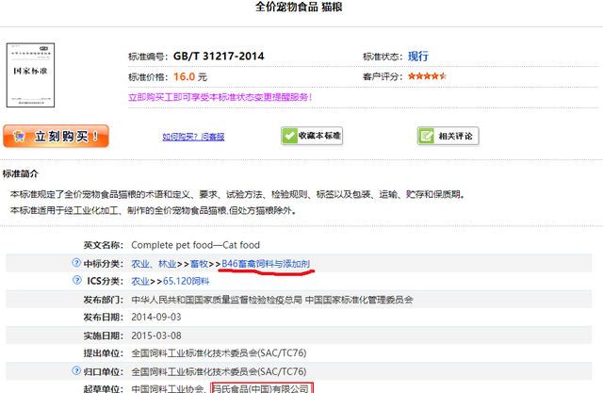Open the 农业 link in ICS分类 row
This screenshot has width=603, height=393.
click(140, 281)
